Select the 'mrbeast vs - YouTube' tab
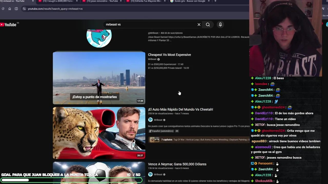This screenshot has height=184, width=328. (14, 1)
